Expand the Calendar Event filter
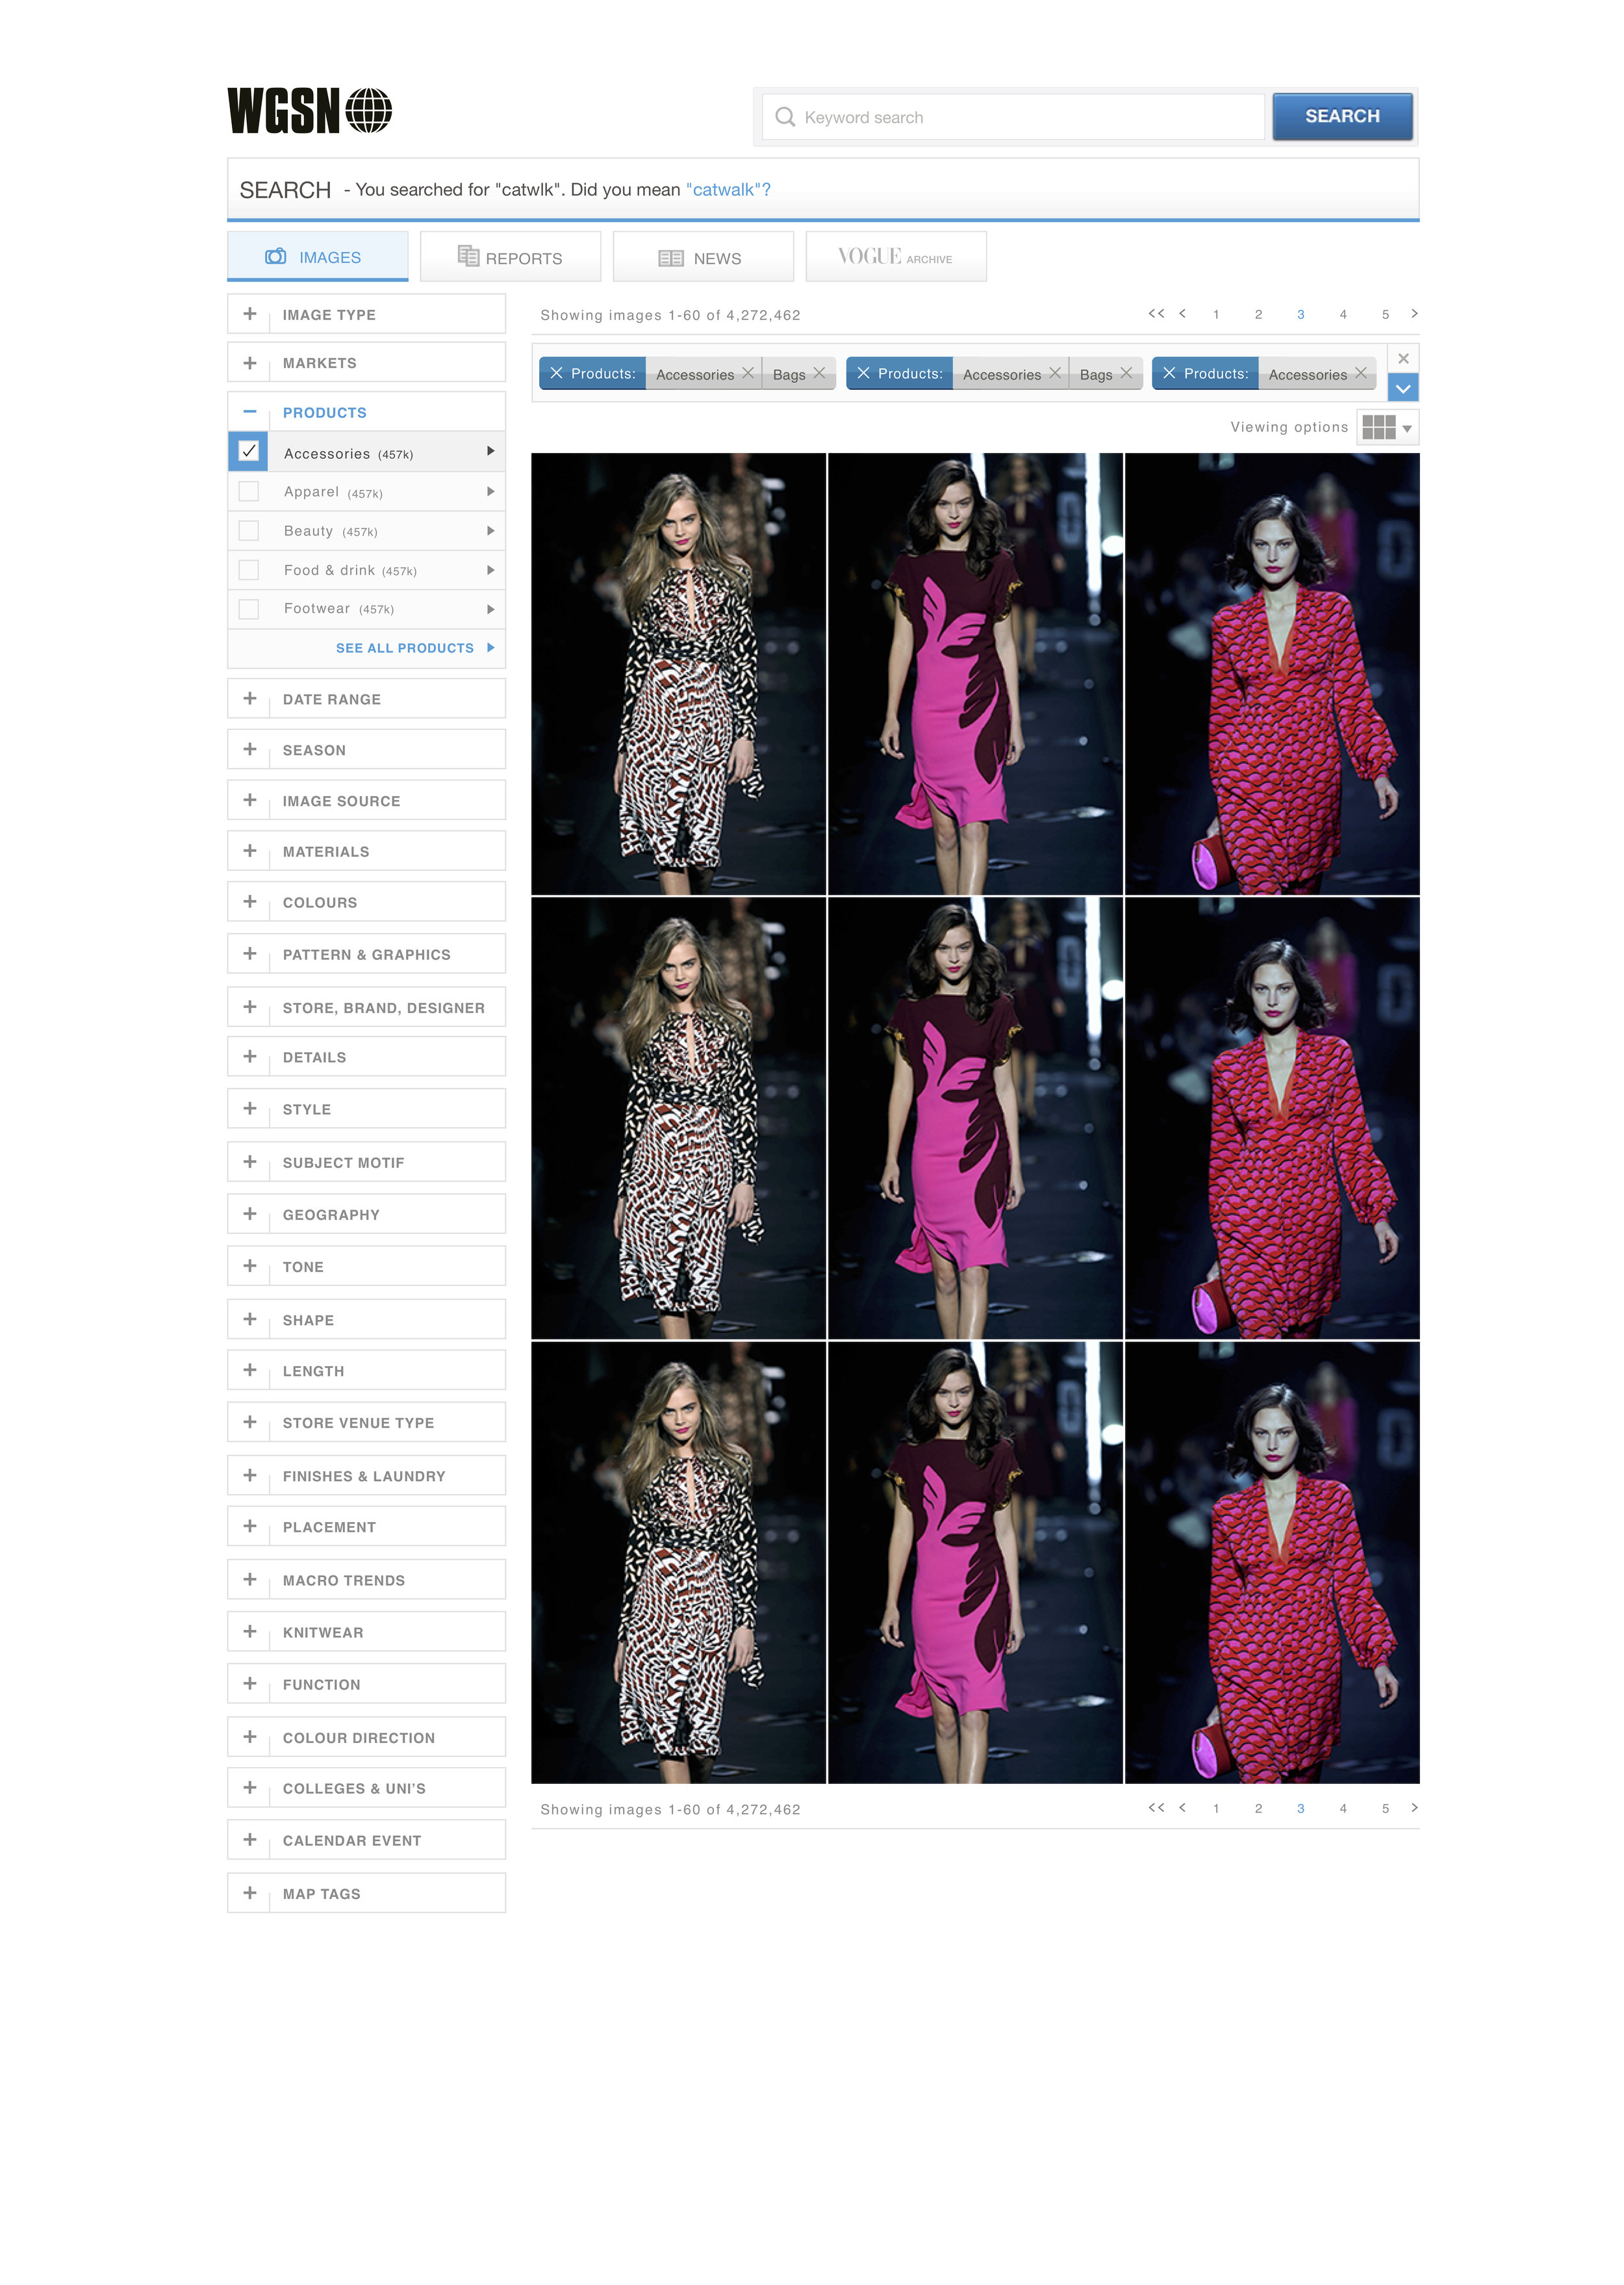The height and width of the screenshot is (2285, 1624). coord(366,1839)
